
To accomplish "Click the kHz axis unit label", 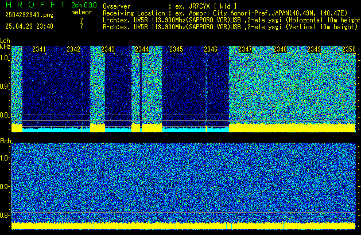I will (x=5, y=46).
